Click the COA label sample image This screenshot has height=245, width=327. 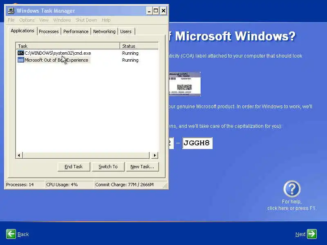coord(185,84)
